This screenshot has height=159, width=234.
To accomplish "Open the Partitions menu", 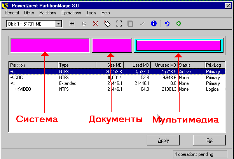I will tap(47, 13).
